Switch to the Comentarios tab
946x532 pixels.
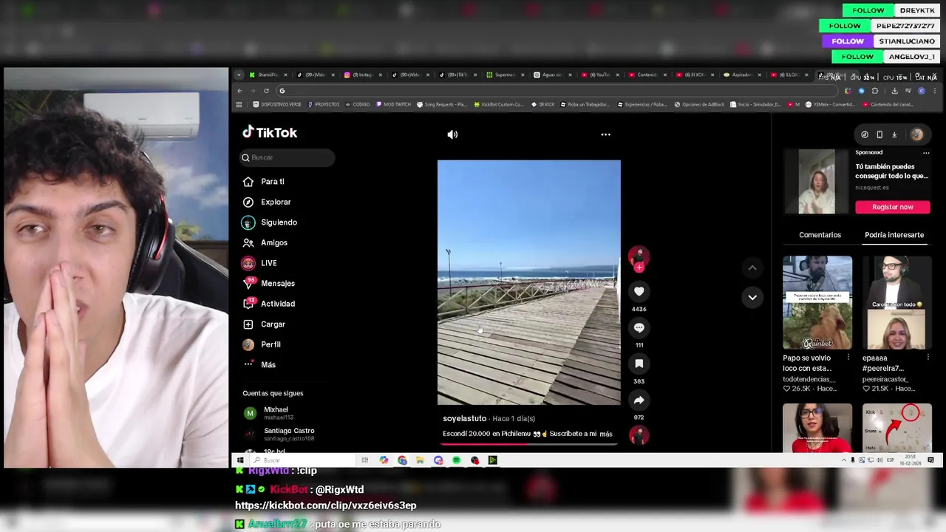tap(820, 235)
